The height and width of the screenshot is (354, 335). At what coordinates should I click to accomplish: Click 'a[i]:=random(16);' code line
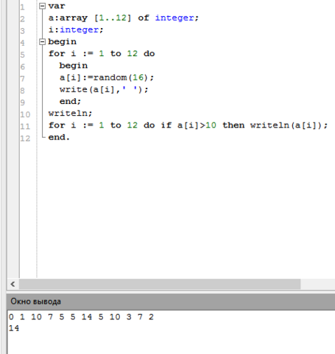tap(107, 78)
